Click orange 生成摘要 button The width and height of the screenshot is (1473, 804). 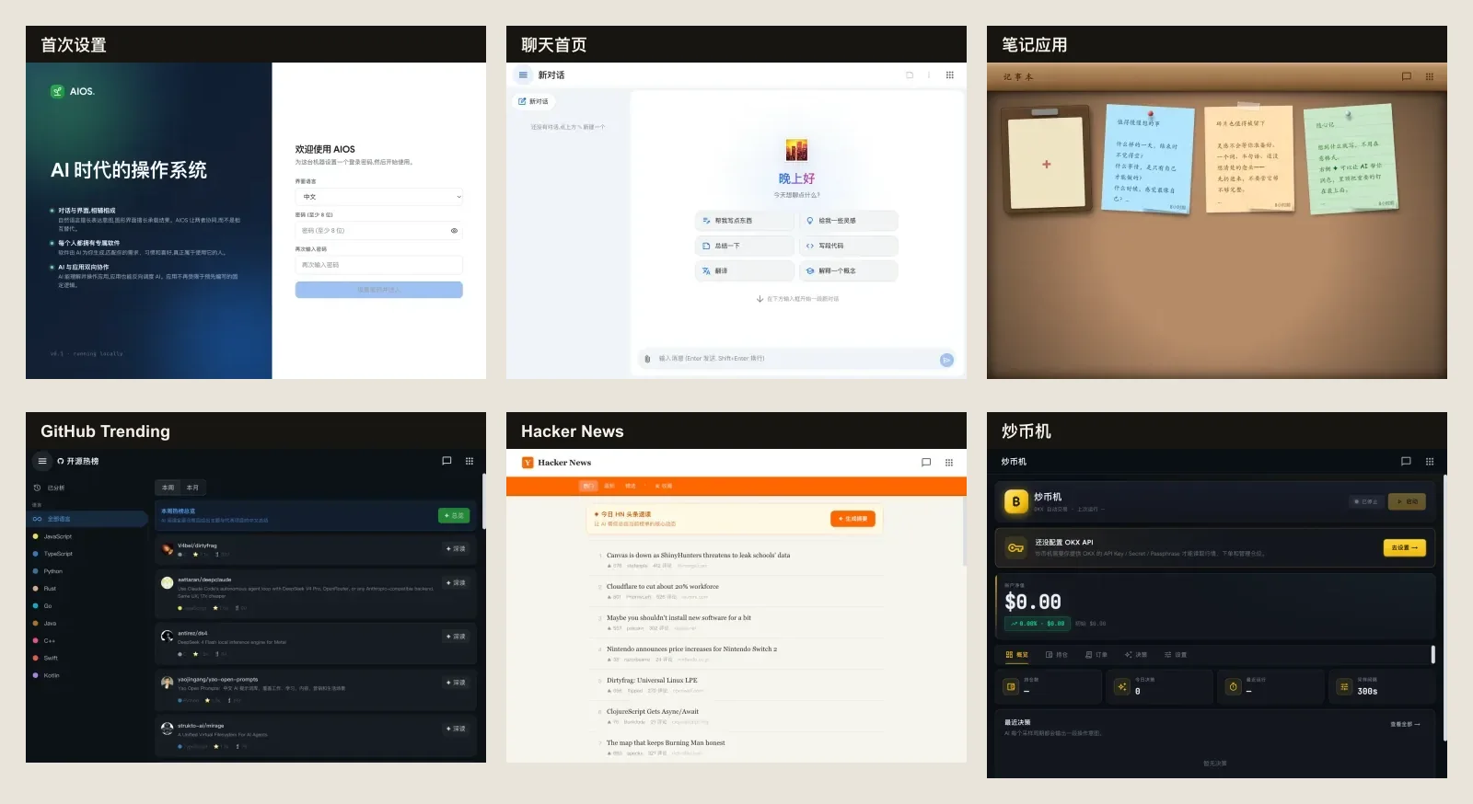853,519
